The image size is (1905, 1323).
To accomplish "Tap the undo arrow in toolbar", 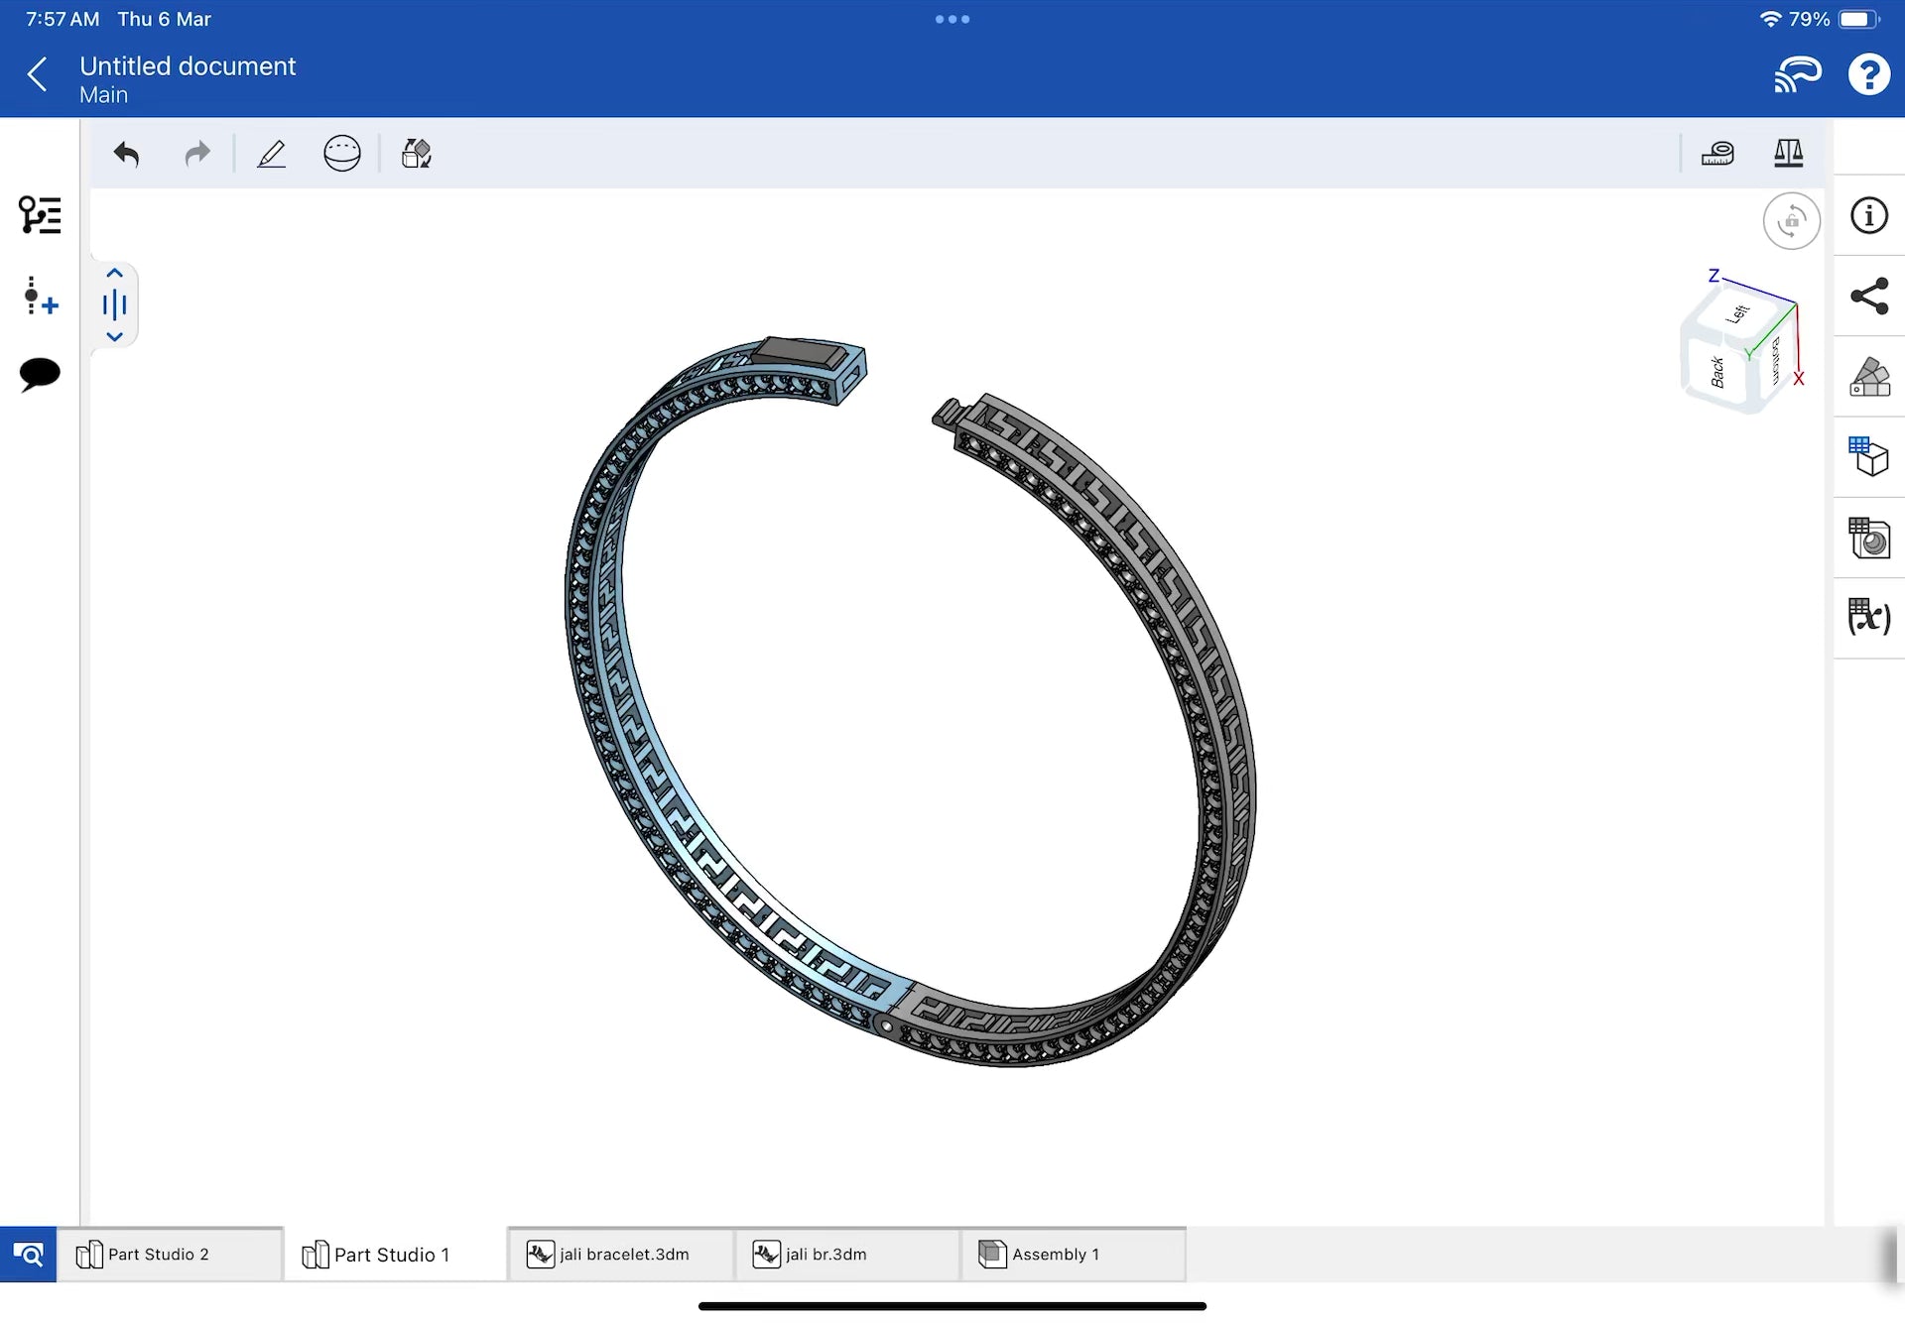I will 126,154.
